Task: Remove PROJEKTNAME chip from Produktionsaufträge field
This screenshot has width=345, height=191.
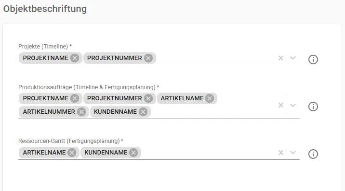Action: [x=75, y=98]
